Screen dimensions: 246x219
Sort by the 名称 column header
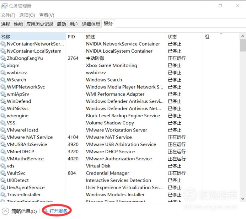(x=33, y=37)
